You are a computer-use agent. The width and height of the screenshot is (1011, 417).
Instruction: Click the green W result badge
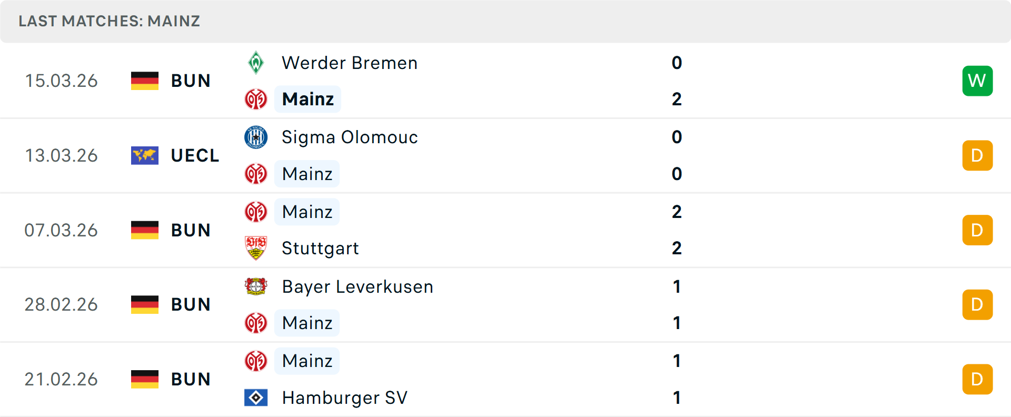pyautogui.click(x=977, y=81)
